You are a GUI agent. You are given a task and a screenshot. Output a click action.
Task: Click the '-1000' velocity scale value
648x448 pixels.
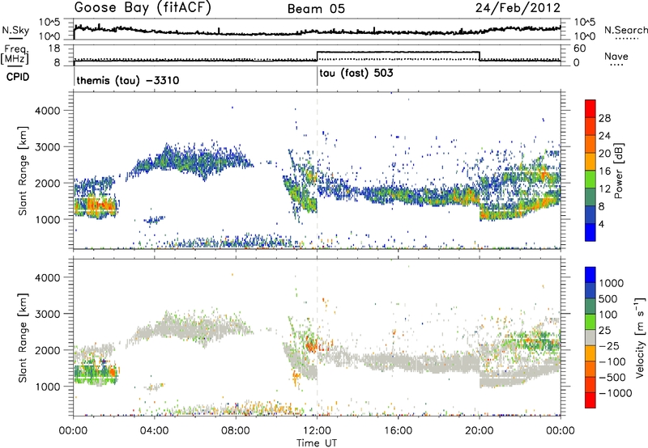615,393
